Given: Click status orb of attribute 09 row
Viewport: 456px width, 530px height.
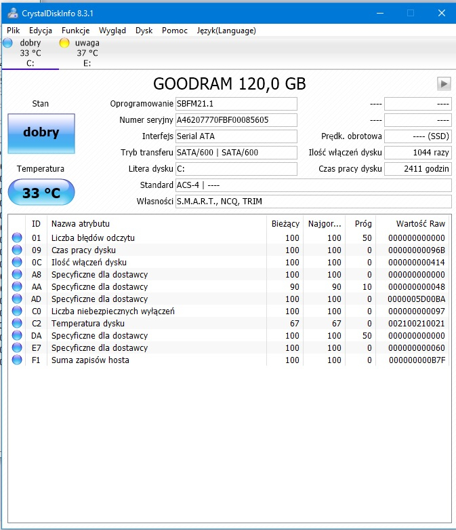Looking at the screenshot, I should pyautogui.click(x=17, y=250).
